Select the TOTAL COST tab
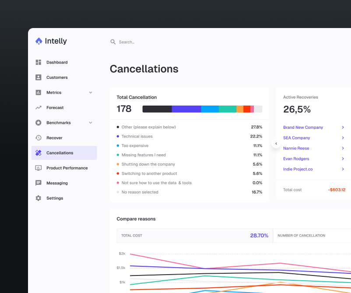The image size is (351, 293). 195,236
